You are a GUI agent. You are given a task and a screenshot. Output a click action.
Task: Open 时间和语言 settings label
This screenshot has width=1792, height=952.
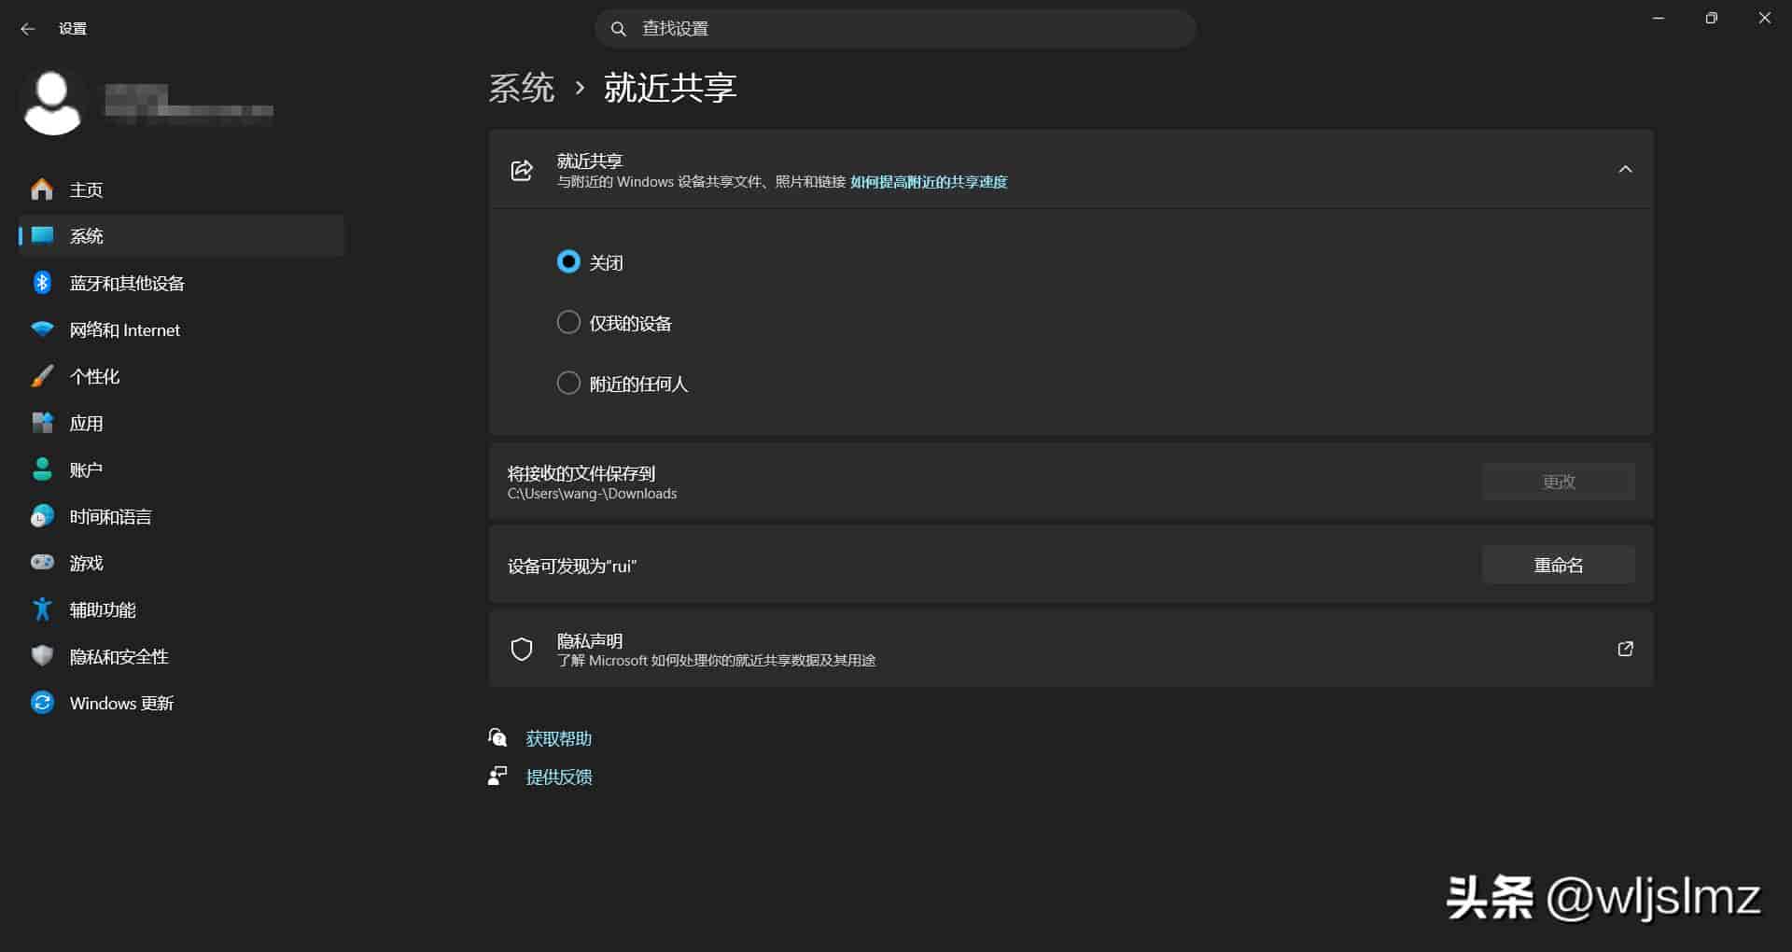coord(110,516)
